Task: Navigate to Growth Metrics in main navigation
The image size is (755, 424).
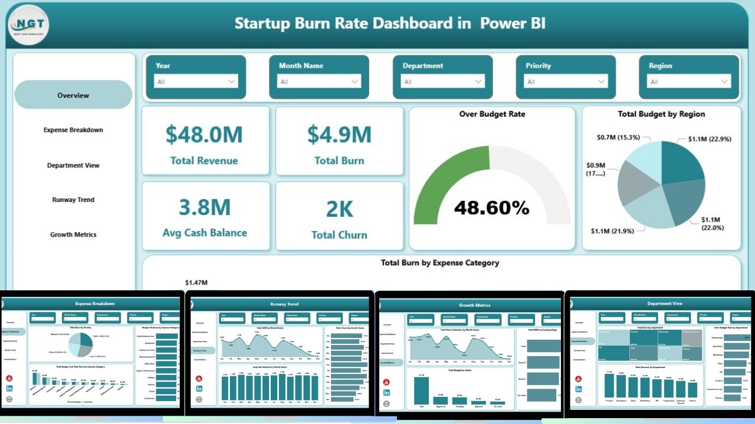Action: pyautogui.click(x=73, y=234)
